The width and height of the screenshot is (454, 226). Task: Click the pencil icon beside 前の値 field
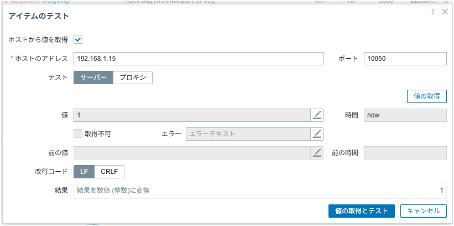(317, 153)
